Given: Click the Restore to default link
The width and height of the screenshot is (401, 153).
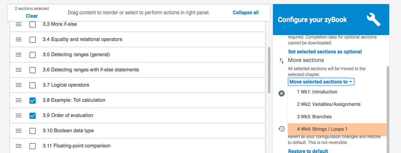Looking at the screenshot, I should coord(308,151).
